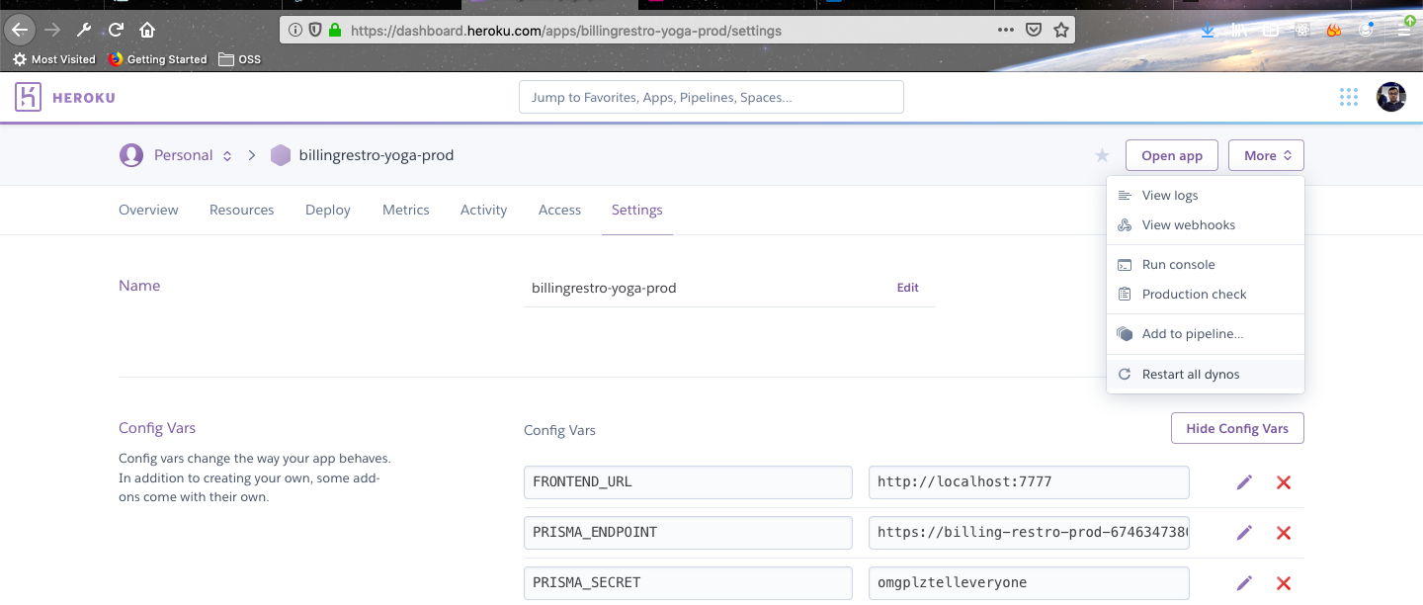The width and height of the screenshot is (1423, 605).
Task: Open the Personal account switcher dropdown
Action: coord(175,155)
